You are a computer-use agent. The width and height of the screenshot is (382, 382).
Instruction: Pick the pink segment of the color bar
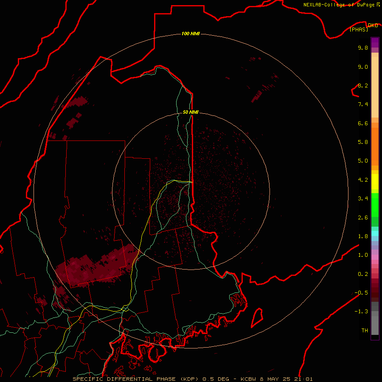pyautogui.click(x=375, y=257)
